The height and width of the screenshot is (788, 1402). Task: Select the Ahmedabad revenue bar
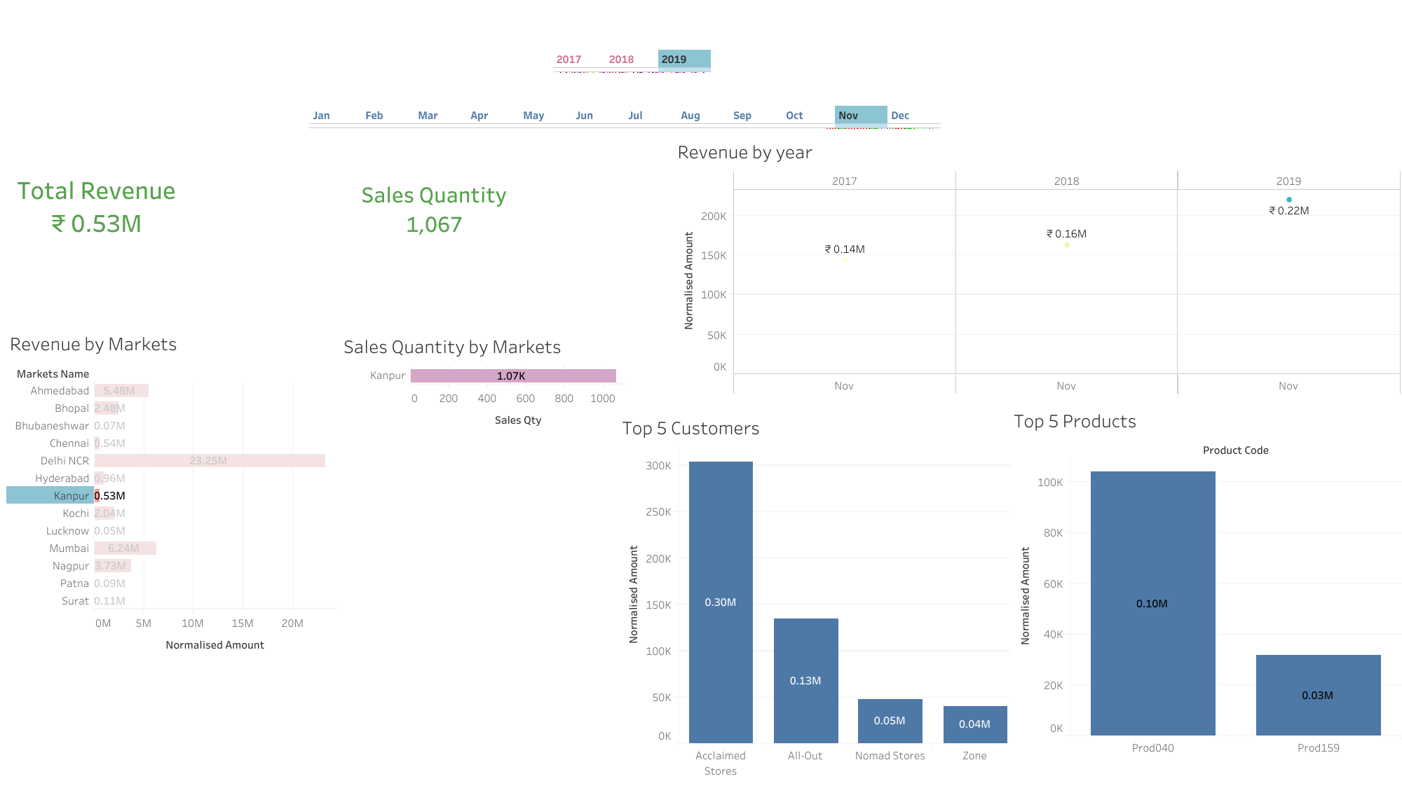click(121, 391)
